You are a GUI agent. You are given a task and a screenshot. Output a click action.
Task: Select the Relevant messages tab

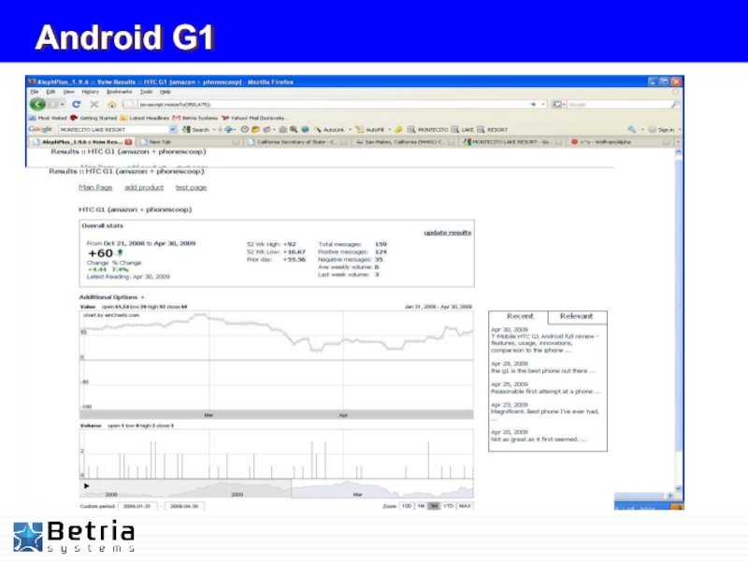[577, 316]
